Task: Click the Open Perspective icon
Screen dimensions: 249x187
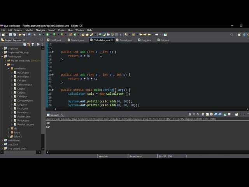Action: click(239, 35)
